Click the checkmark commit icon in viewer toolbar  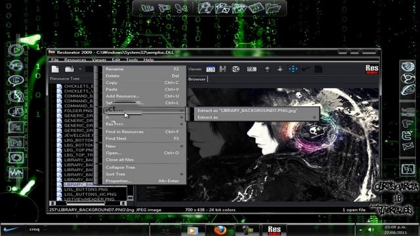[x=306, y=69]
